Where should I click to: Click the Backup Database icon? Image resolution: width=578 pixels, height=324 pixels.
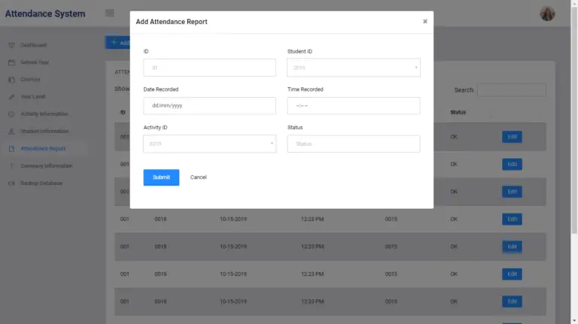tap(11, 183)
